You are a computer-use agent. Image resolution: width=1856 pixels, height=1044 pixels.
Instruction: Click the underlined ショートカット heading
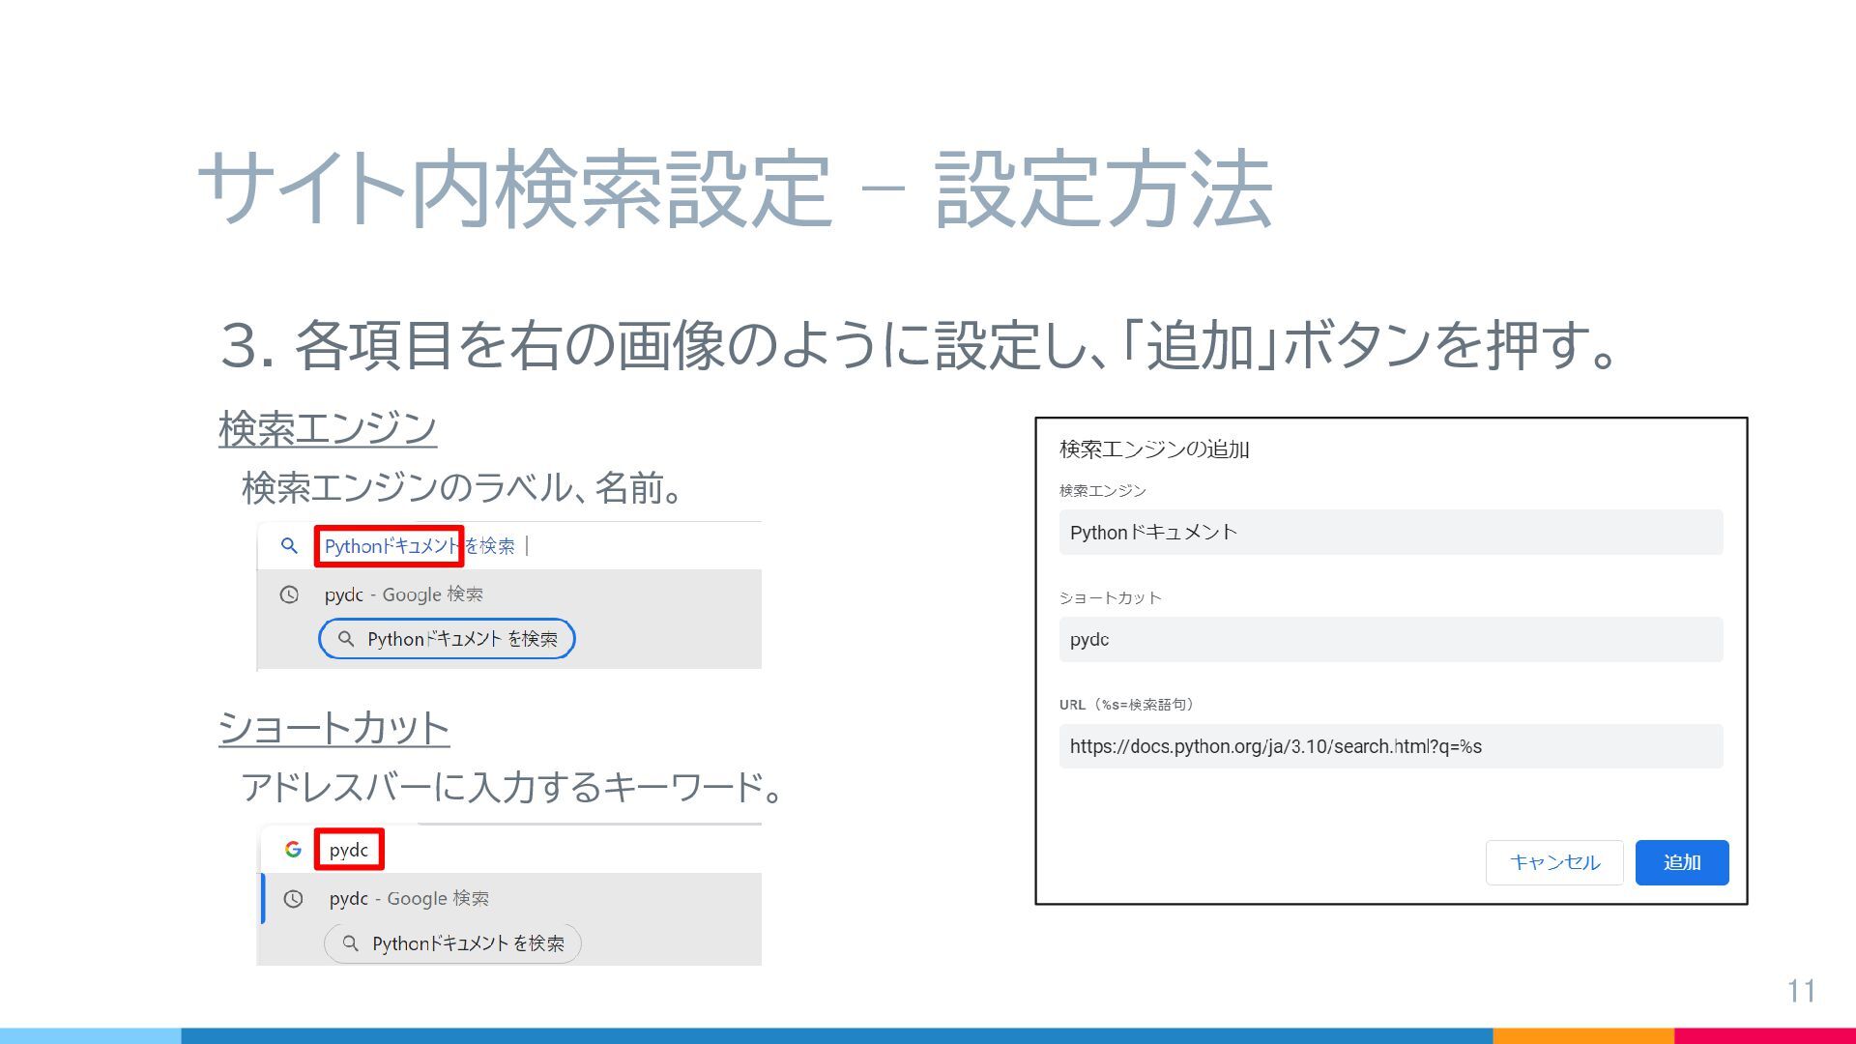(333, 728)
